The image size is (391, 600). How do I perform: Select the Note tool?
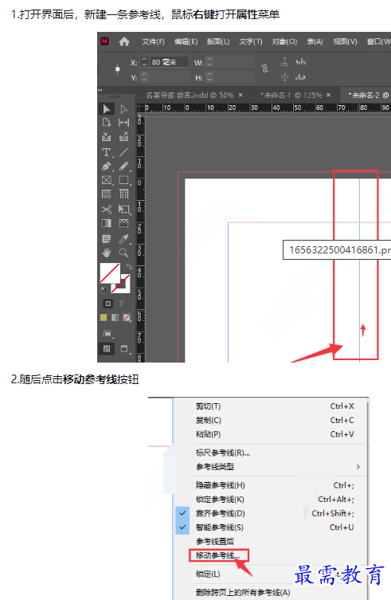coord(107,239)
